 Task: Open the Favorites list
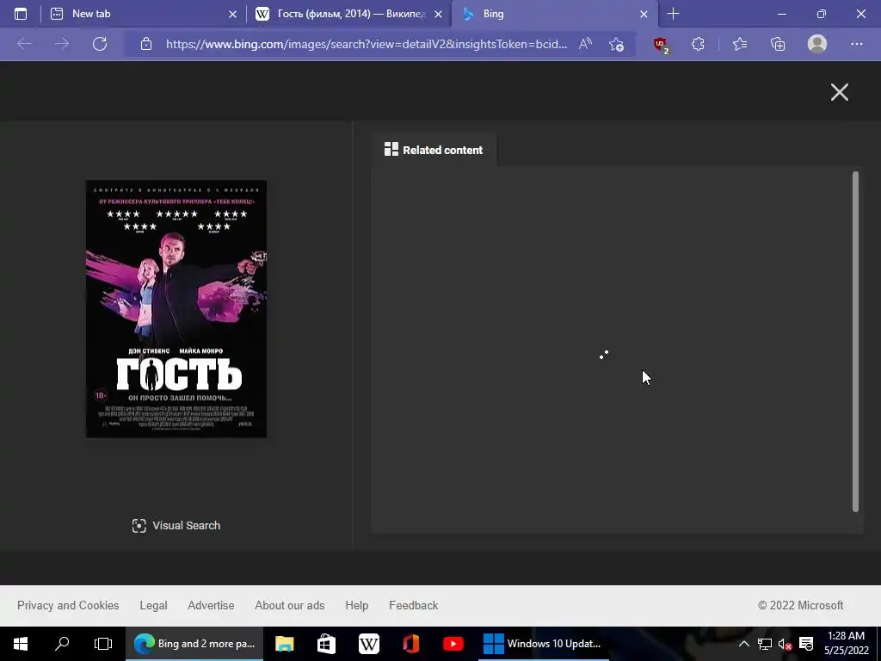(x=740, y=44)
